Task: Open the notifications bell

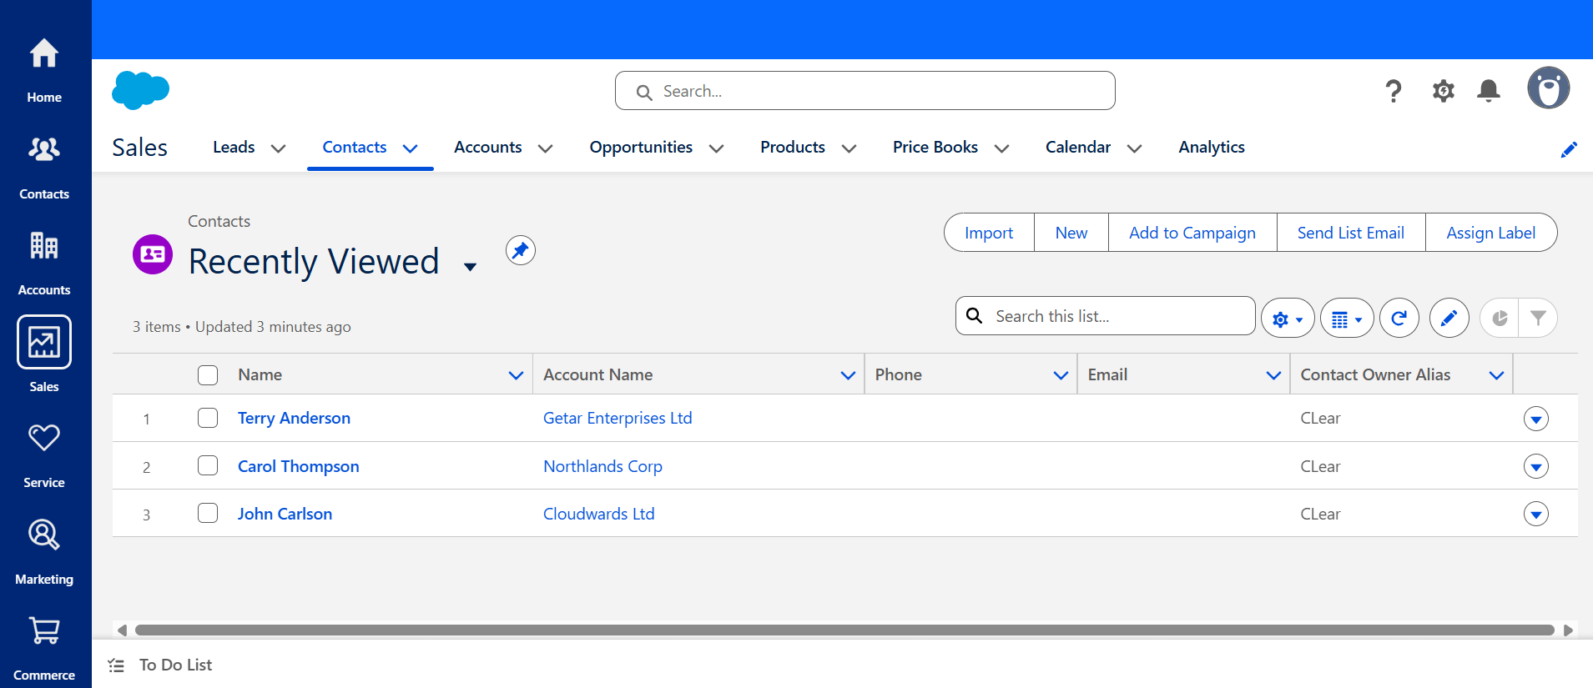Action: 1489,90
